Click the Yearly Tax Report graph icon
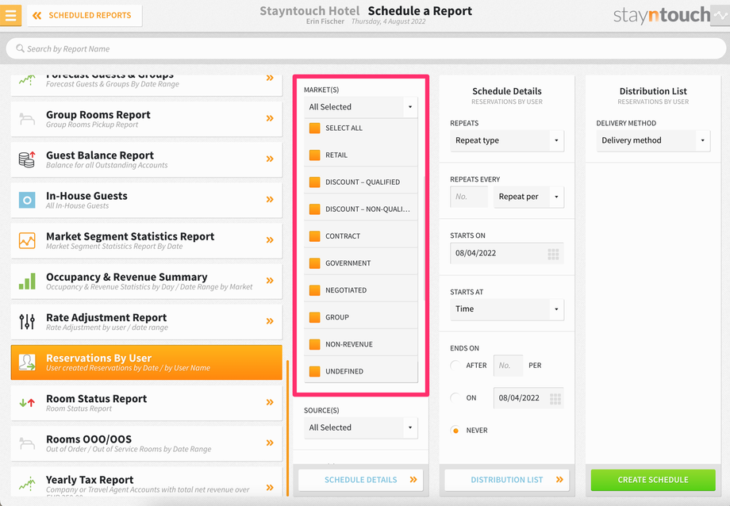This screenshot has height=506, width=730. coord(27,484)
